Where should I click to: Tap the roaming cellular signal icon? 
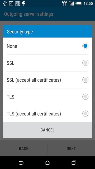coord(71,3)
